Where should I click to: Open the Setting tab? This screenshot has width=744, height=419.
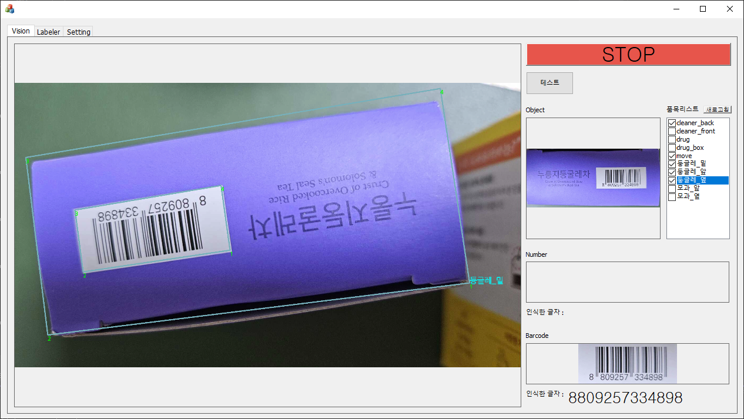pyautogui.click(x=78, y=32)
